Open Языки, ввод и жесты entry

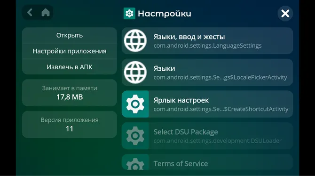pos(207,41)
